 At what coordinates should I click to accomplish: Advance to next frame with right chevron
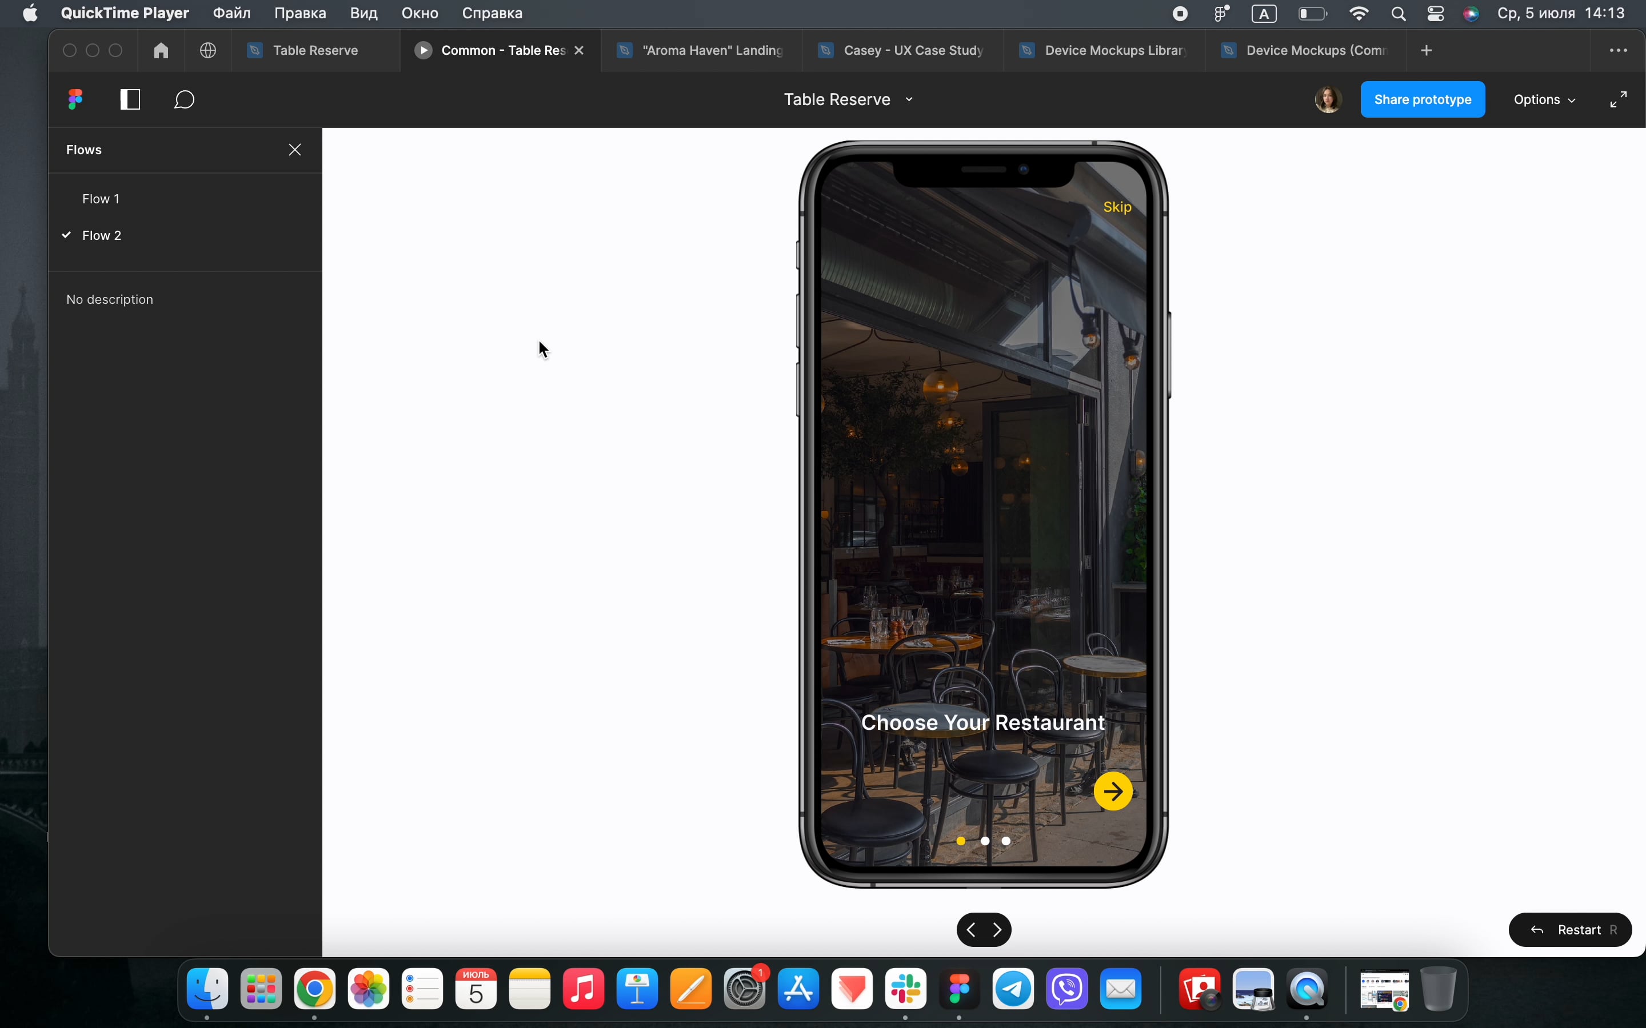pyautogui.click(x=997, y=929)
